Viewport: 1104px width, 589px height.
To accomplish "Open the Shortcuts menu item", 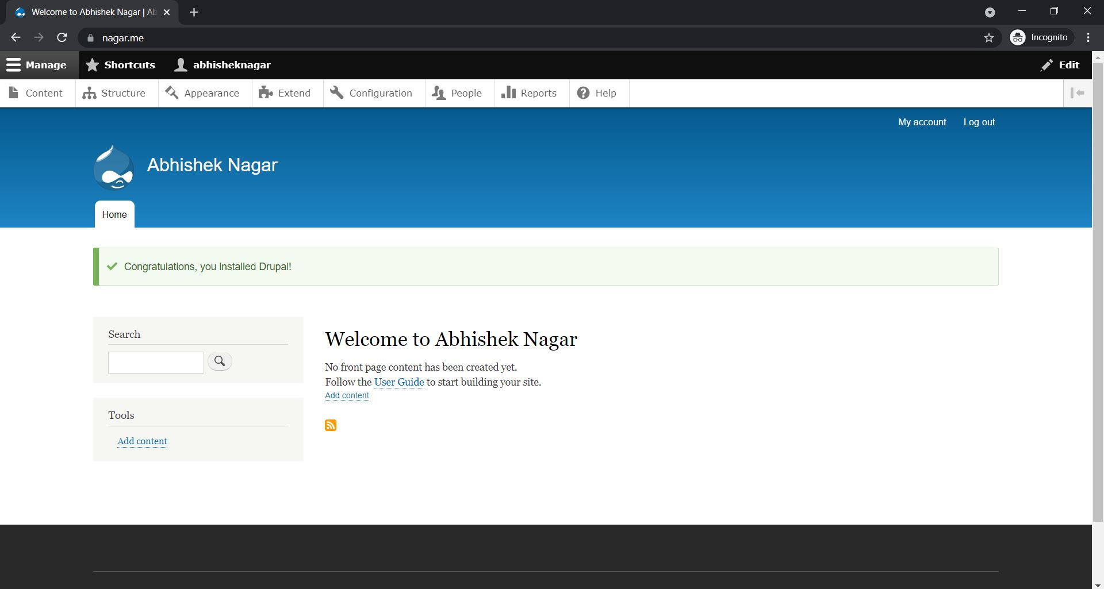I will point(120,64).
